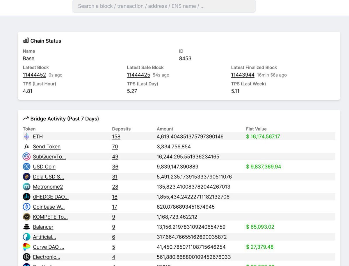Click the search block/transaction/address field
Viewport: 349px width, 266px height.
[x=164, y=6]
